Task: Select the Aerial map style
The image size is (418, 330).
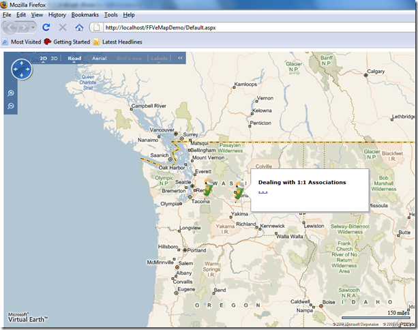Action: pos(99,59)
